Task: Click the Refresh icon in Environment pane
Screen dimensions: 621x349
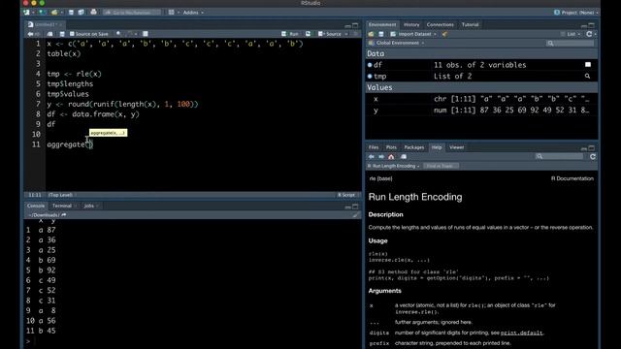Action: 589,34
